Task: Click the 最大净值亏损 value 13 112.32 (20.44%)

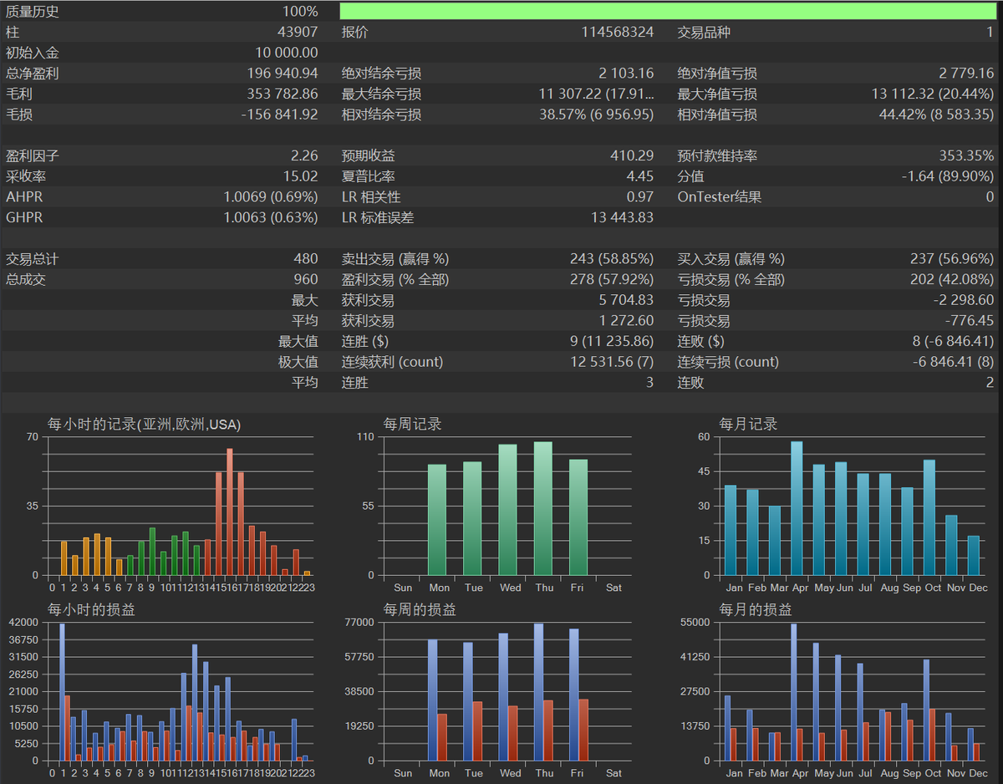Action: pyautogui.click(x=933, y=94)
